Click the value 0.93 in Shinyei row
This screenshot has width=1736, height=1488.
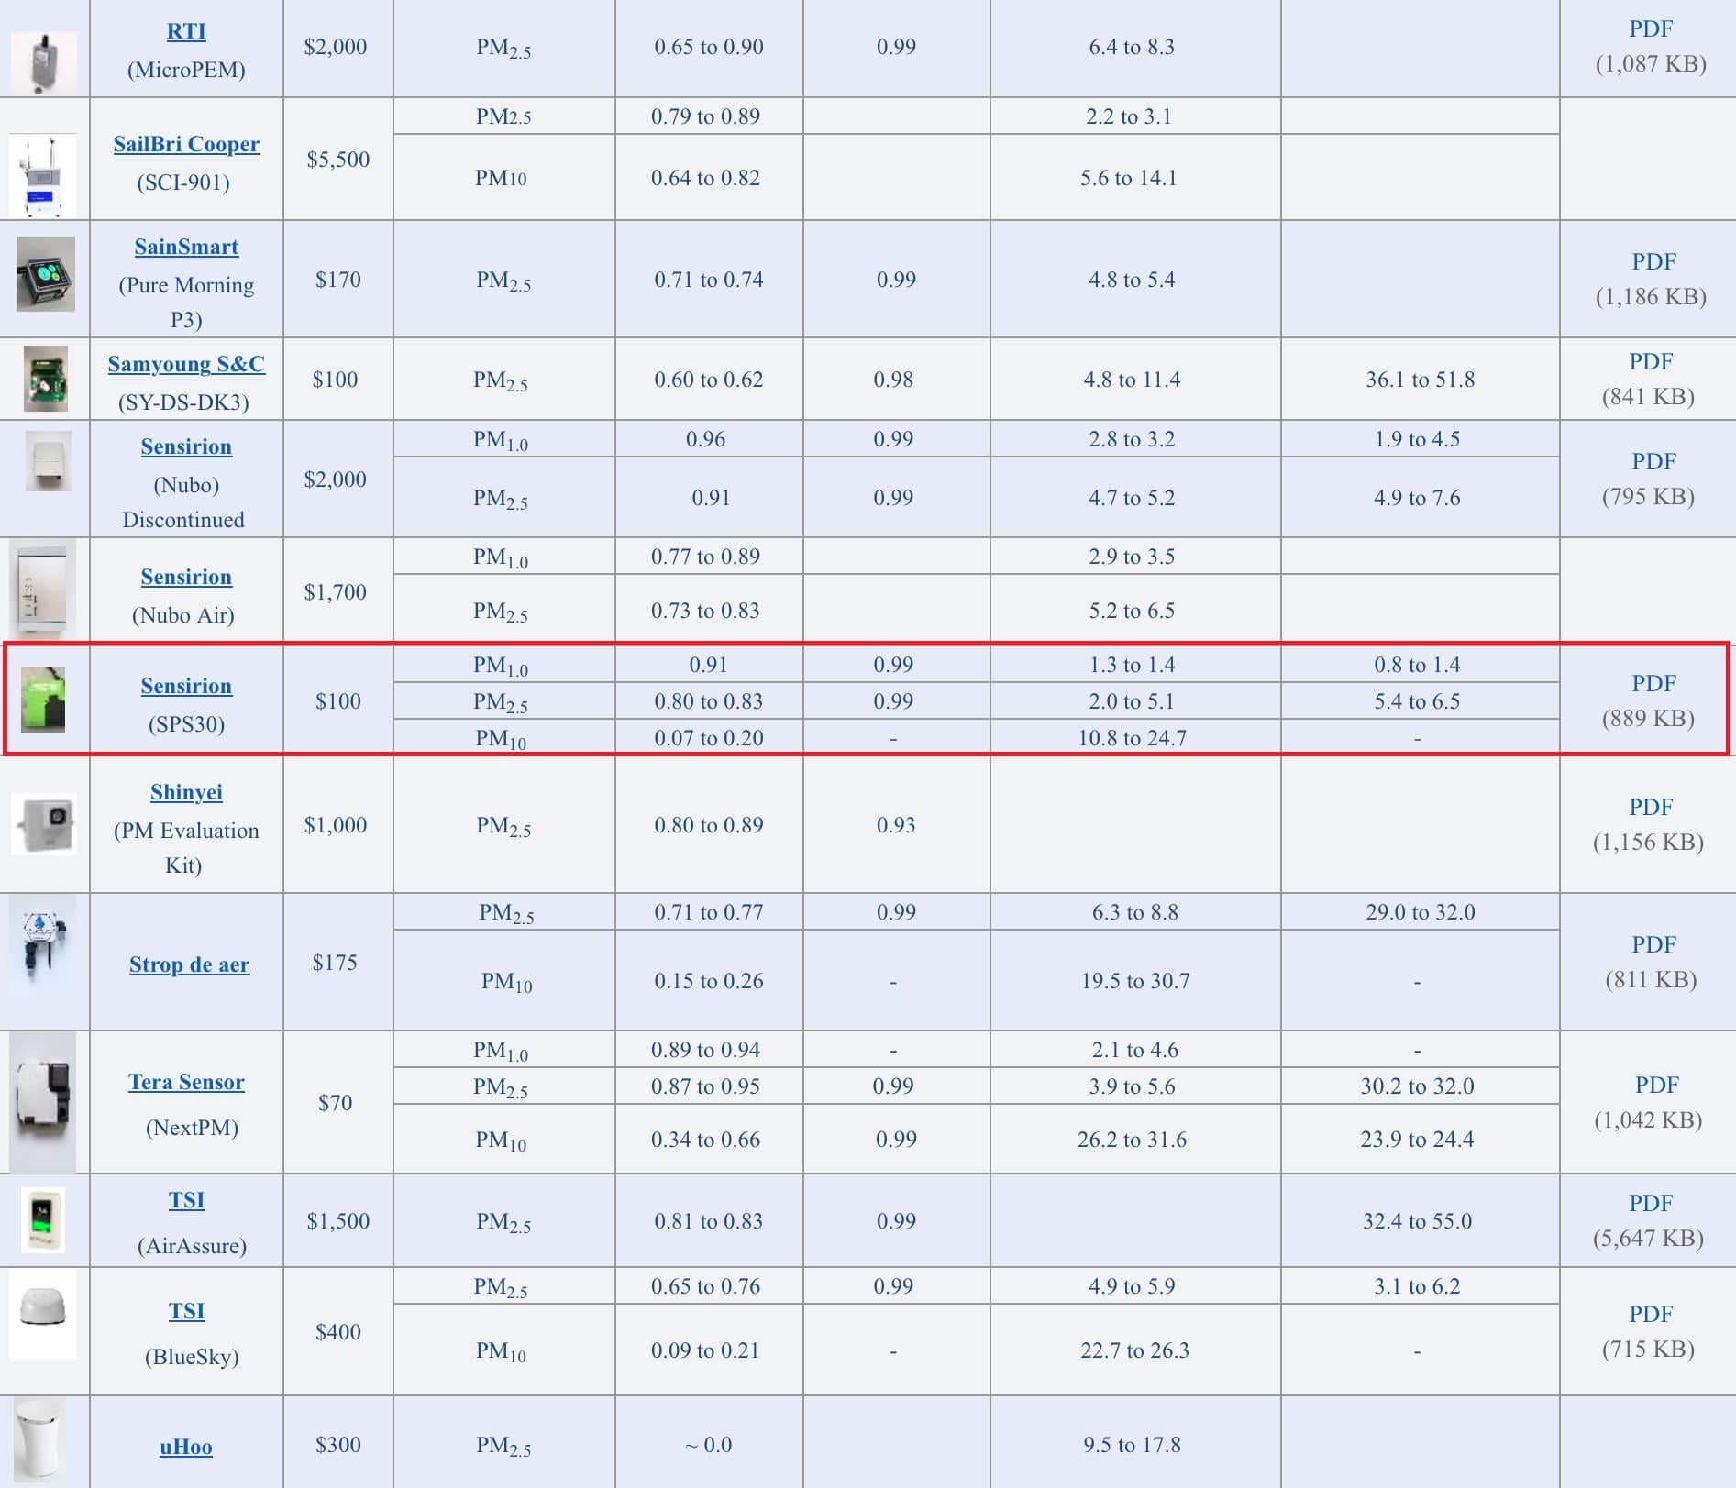896,825
